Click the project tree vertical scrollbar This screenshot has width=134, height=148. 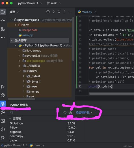(x=73, y=39)
